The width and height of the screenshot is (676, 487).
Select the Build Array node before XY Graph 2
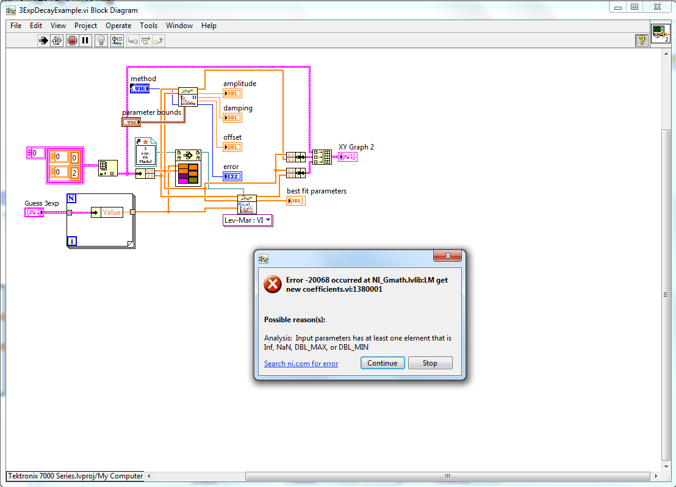(x=322, y=157)
